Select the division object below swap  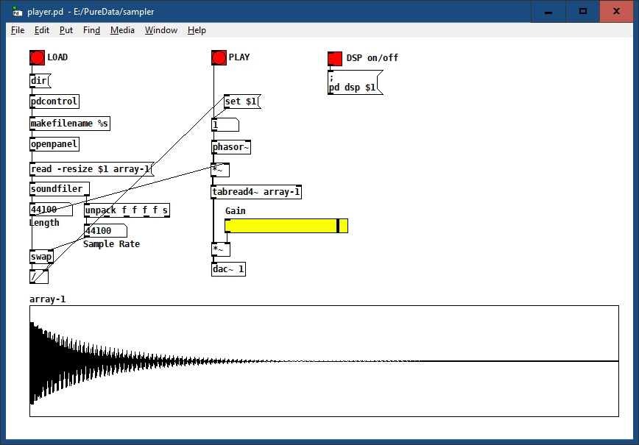click(x=39, y=277)
